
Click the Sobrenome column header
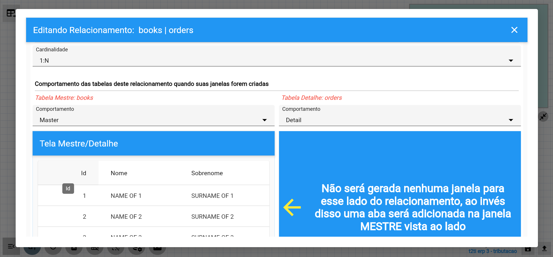207,173
